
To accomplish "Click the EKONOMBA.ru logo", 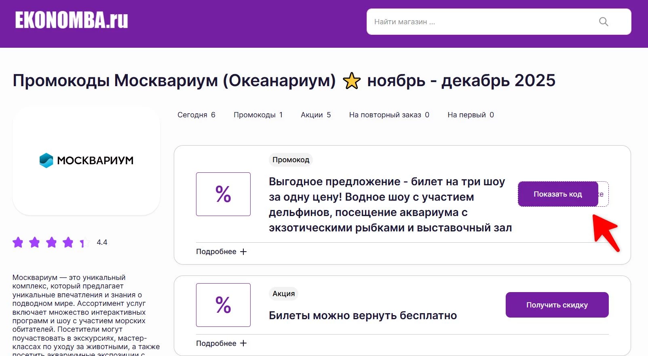I will pos(72,20).
